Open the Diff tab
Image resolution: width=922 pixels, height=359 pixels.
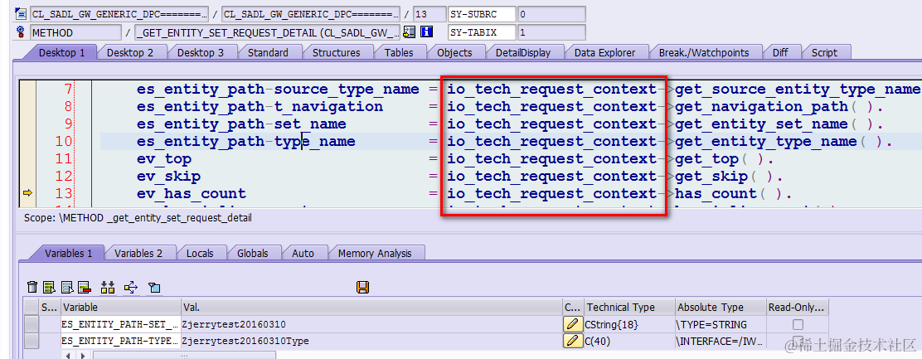tap(780, 52)
